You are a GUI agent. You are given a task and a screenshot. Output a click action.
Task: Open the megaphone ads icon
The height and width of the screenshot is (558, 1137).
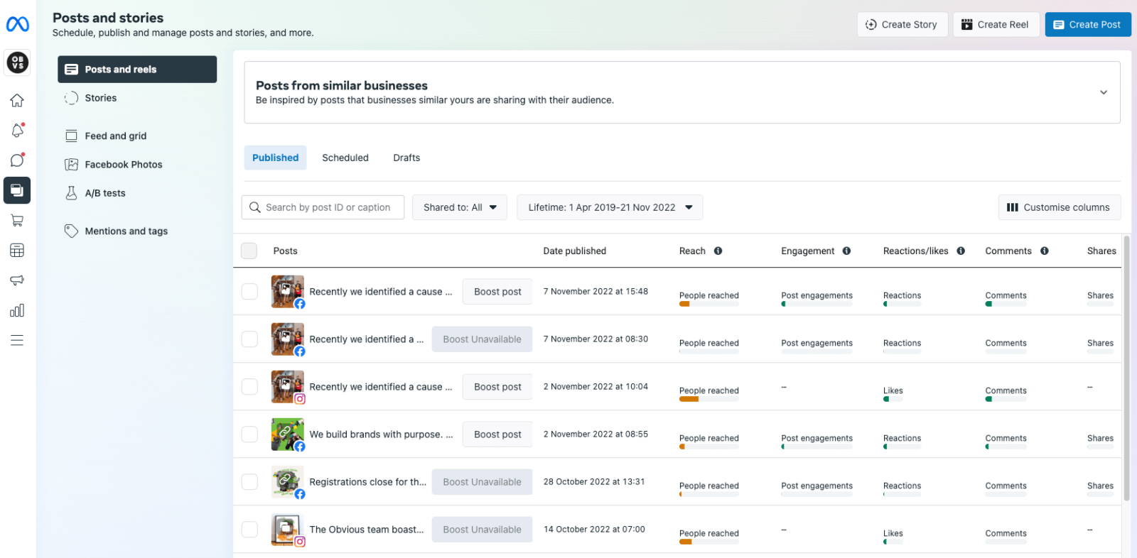click(17, 280)
